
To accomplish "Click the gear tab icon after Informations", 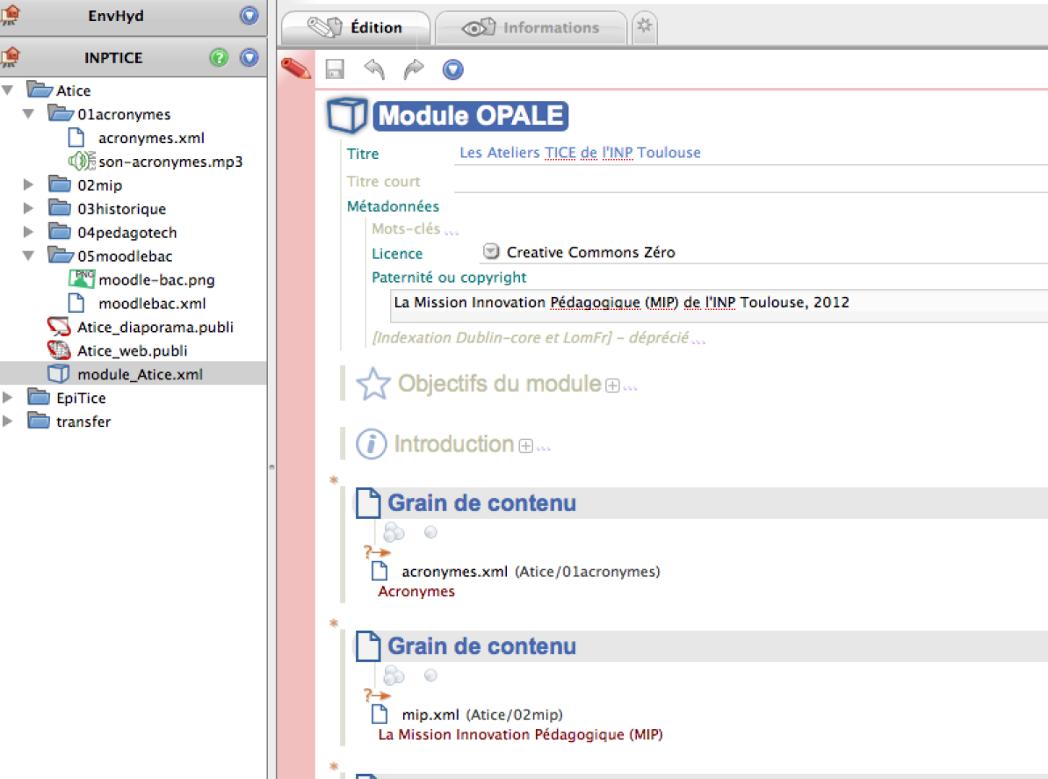I will [x=645, y=26].
